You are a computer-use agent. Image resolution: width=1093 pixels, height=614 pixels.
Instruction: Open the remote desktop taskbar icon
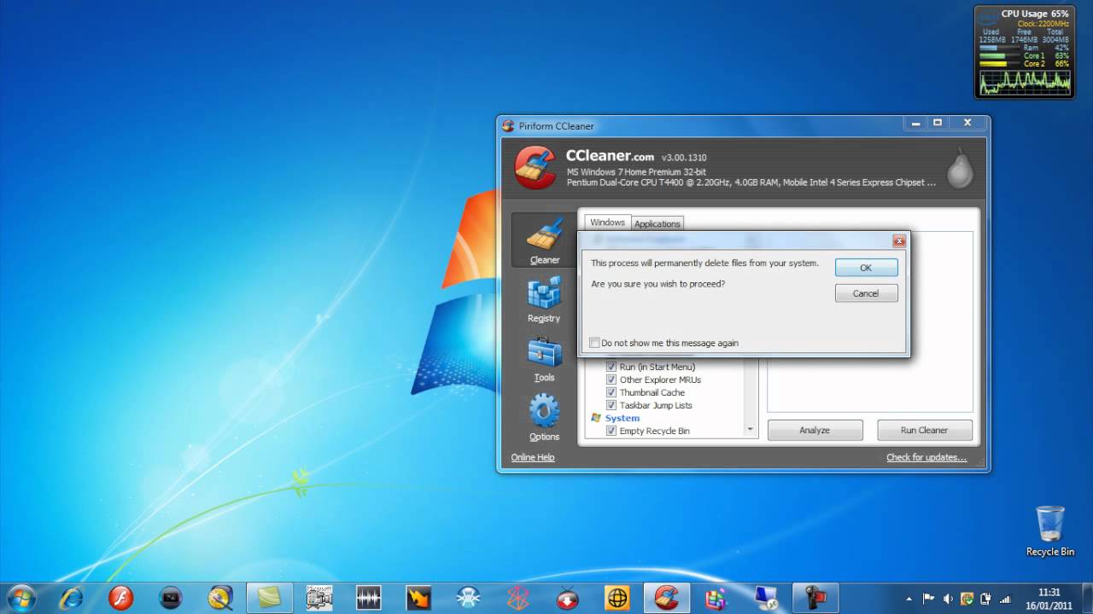767,598
